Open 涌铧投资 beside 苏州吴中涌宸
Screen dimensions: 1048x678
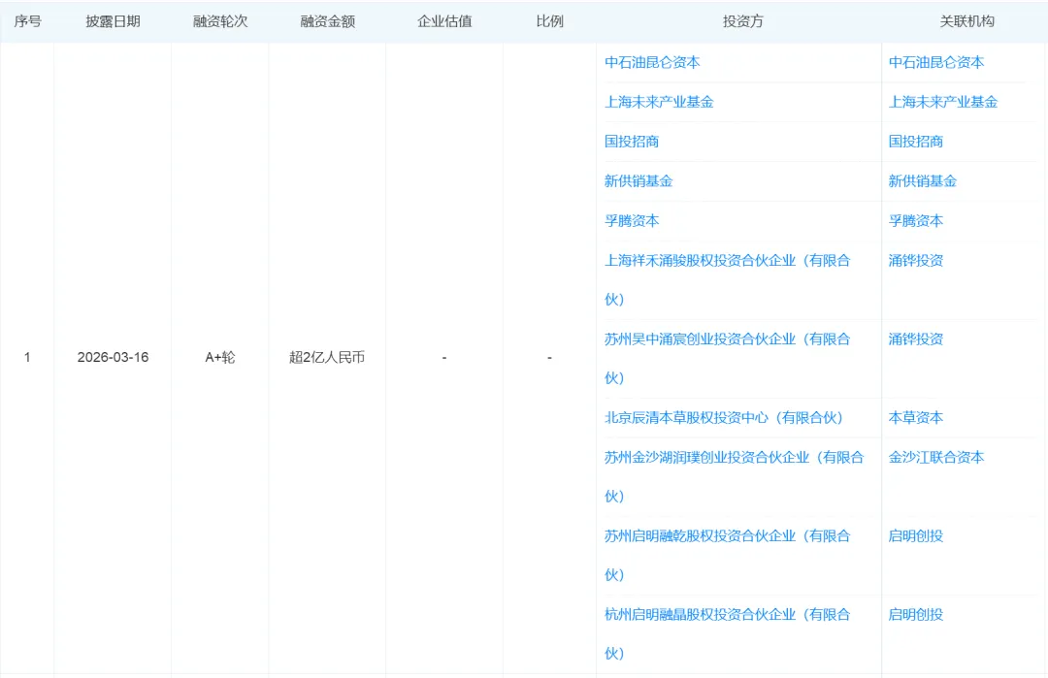pyautogui.click(x=915, y=339)
